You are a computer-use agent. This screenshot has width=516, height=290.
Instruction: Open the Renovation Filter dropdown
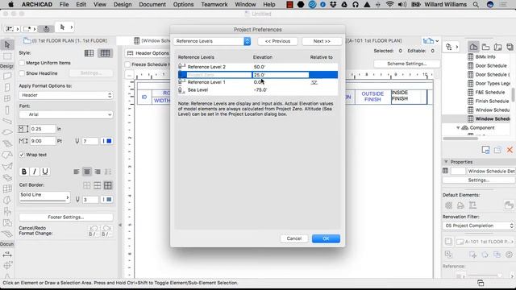[478, 226]
